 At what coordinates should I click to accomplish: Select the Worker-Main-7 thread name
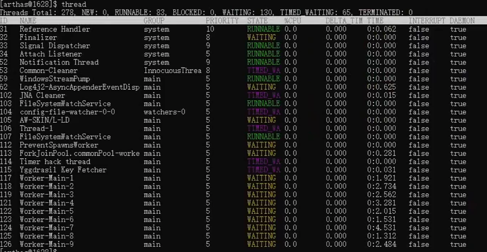point(47,228)
